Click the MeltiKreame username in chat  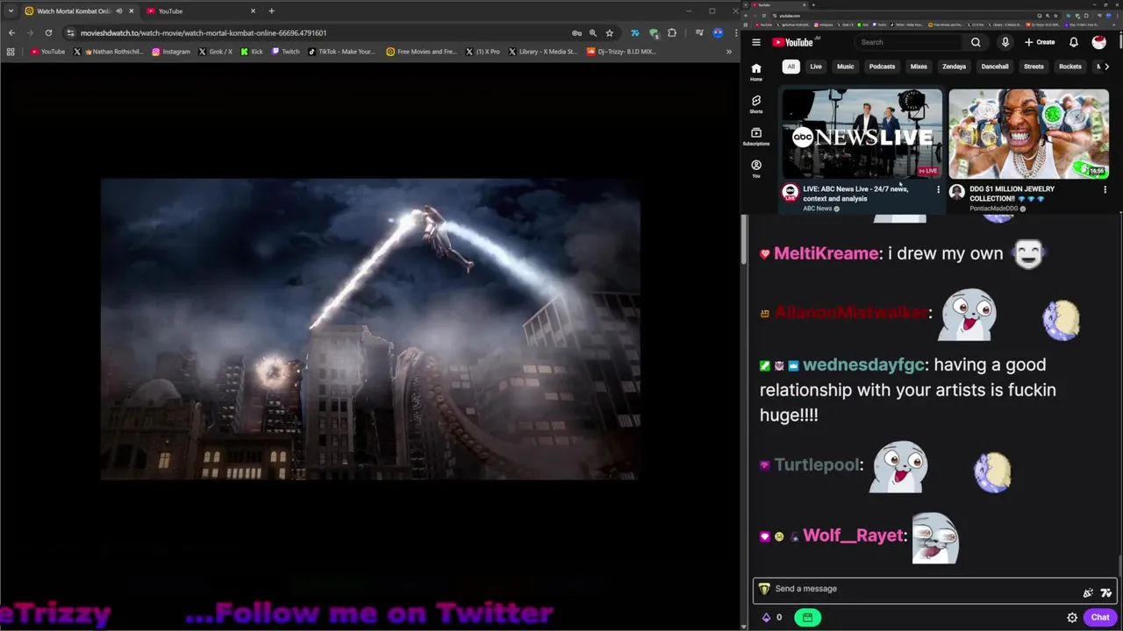click(x=826, y=253)
